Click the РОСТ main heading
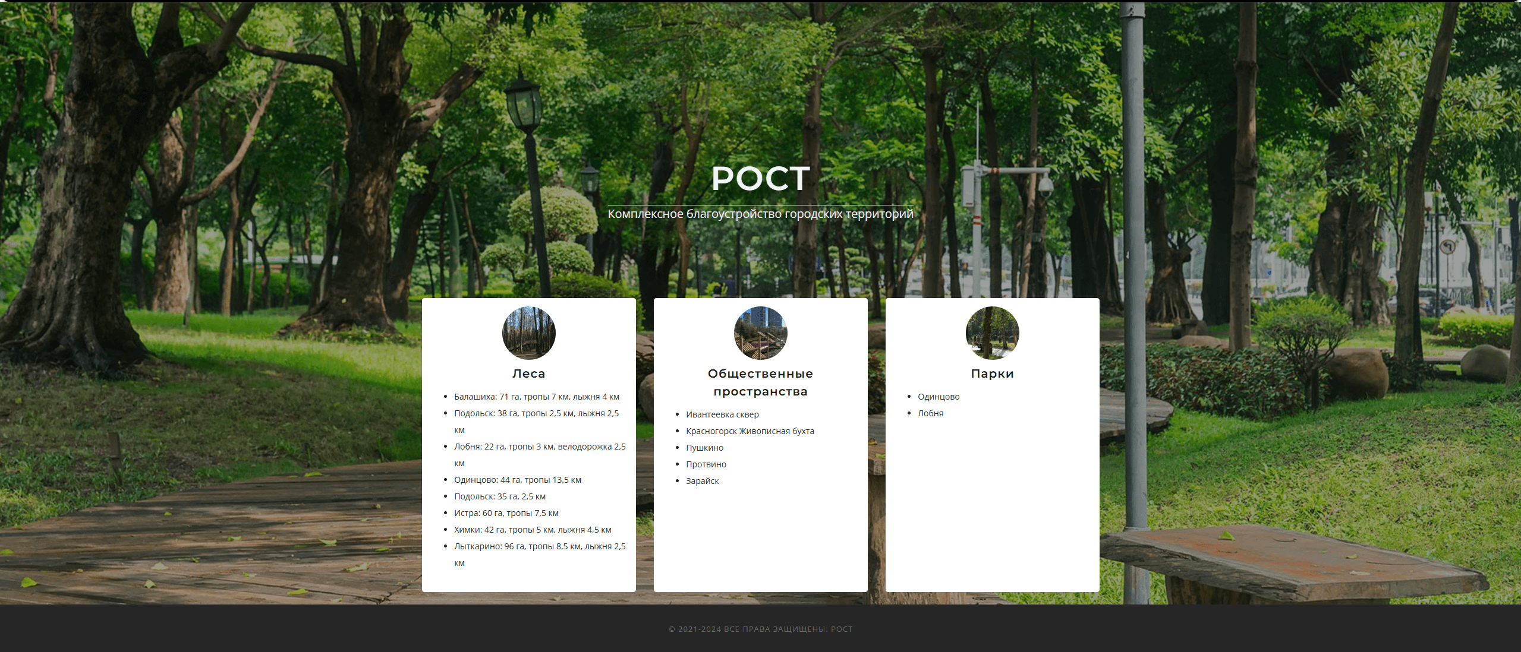Screen dimensions: 1521x652 point(760,178)
